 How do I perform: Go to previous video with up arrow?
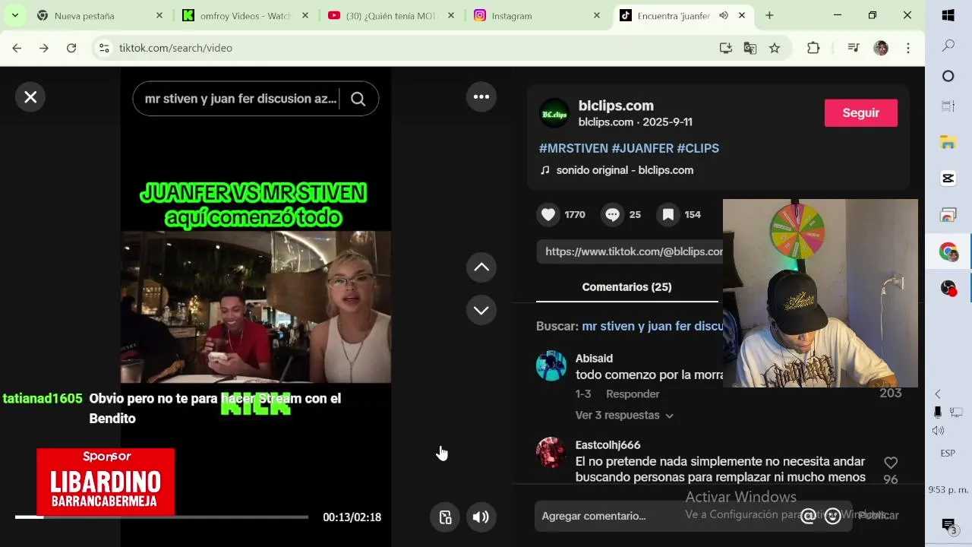coord(481,267)
